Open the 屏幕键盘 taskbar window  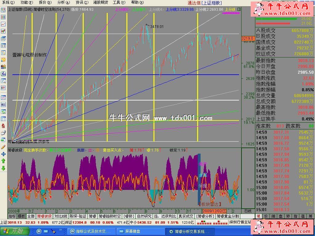(x=141, y=231)
